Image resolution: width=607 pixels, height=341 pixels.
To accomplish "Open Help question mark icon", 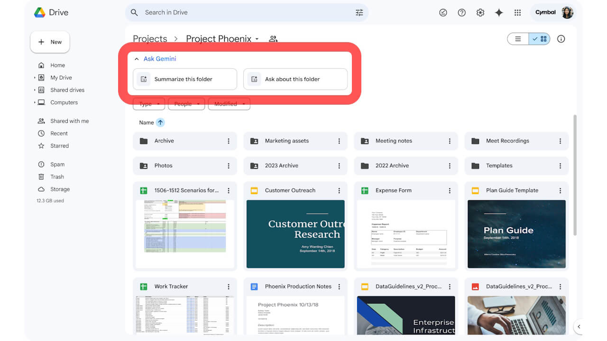I will click(461, 13).
